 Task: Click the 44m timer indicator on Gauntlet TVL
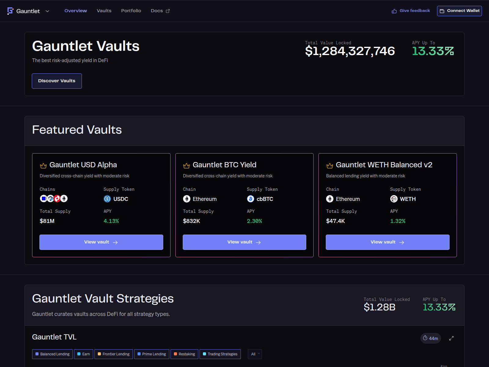tap(430, 338)
